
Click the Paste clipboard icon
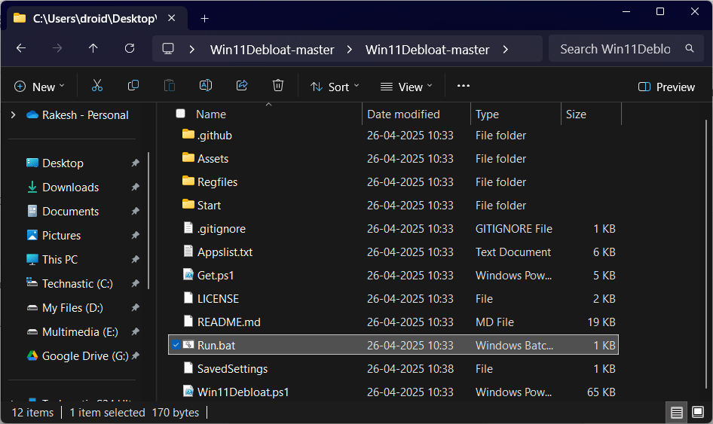pos(169,86)
